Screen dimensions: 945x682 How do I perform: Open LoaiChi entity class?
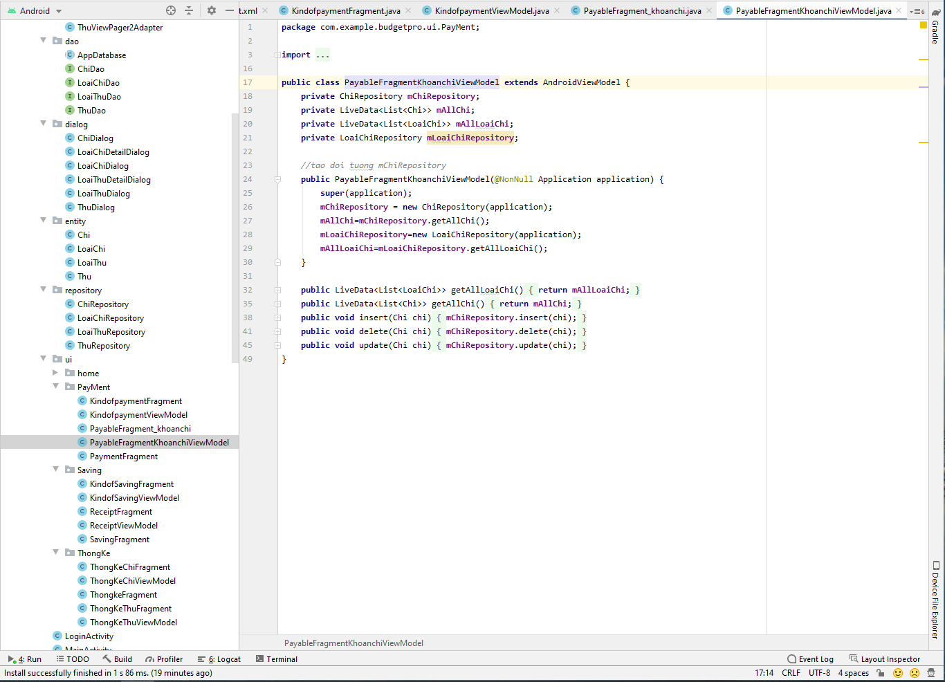[91, 249]
